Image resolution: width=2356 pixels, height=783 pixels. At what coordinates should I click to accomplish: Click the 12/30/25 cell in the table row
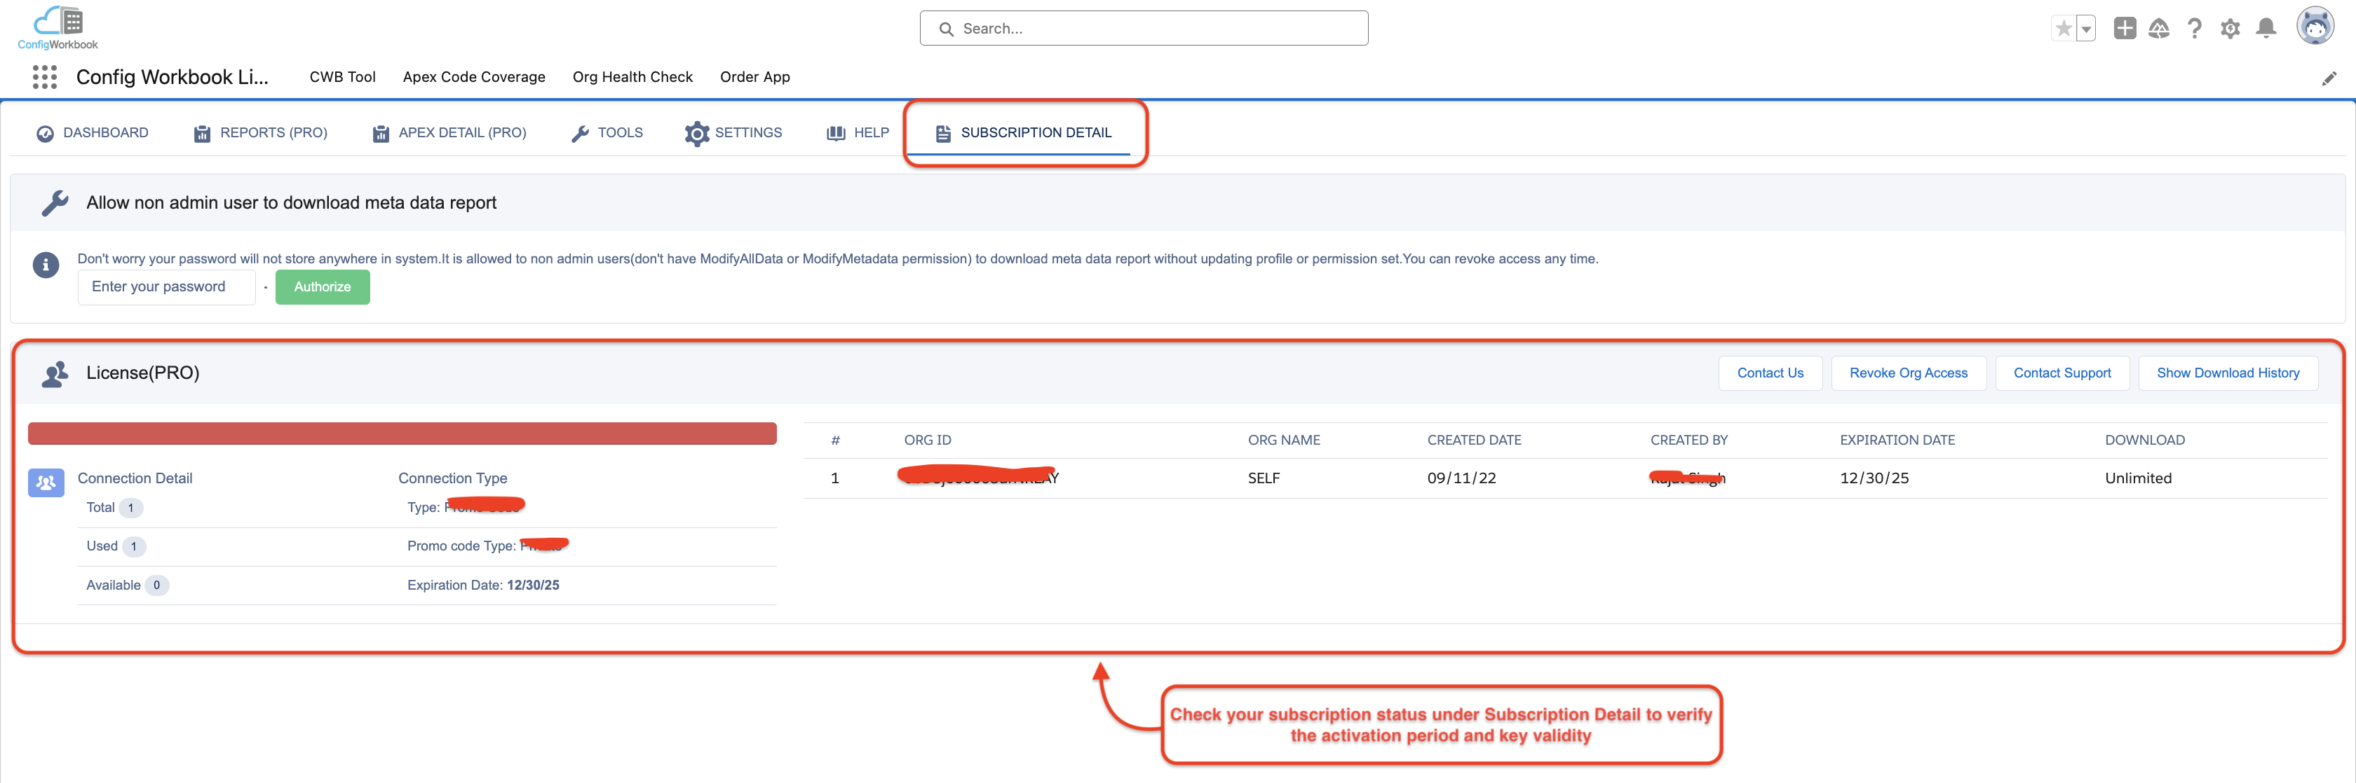click(x=1874, y=479)
